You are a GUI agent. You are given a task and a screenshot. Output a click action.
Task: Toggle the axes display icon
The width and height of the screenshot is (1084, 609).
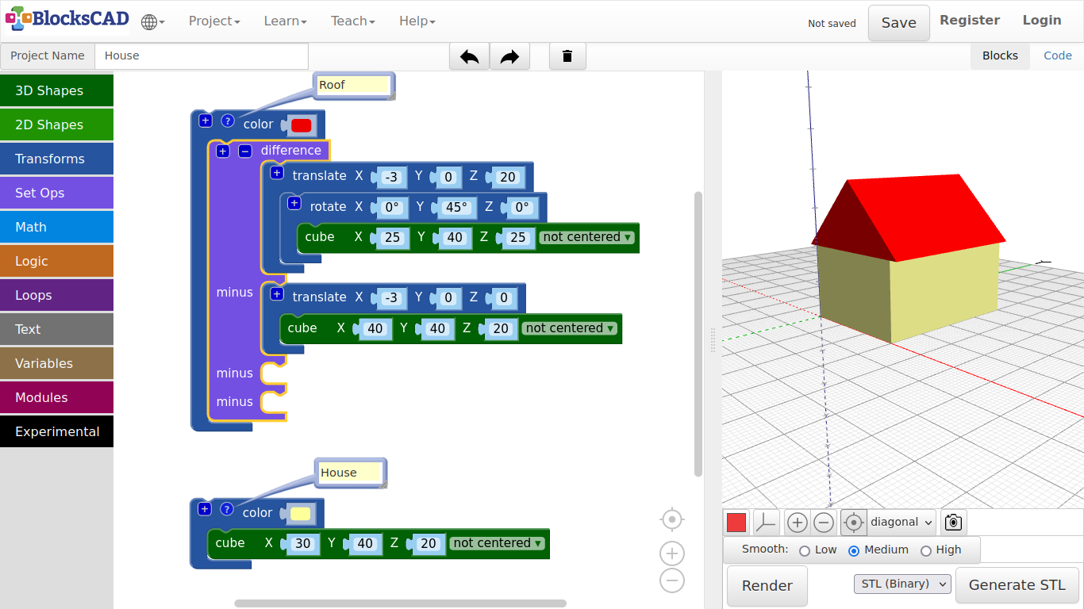766,523
